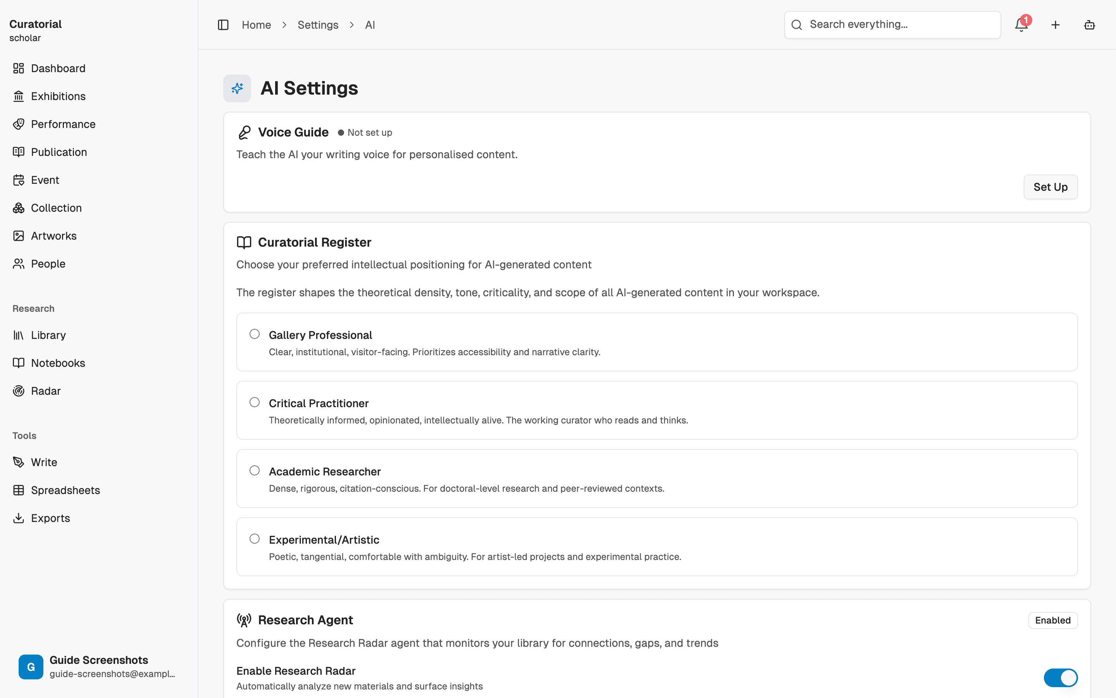Click the Exhibitions museum icon

[x=19, y=96]
